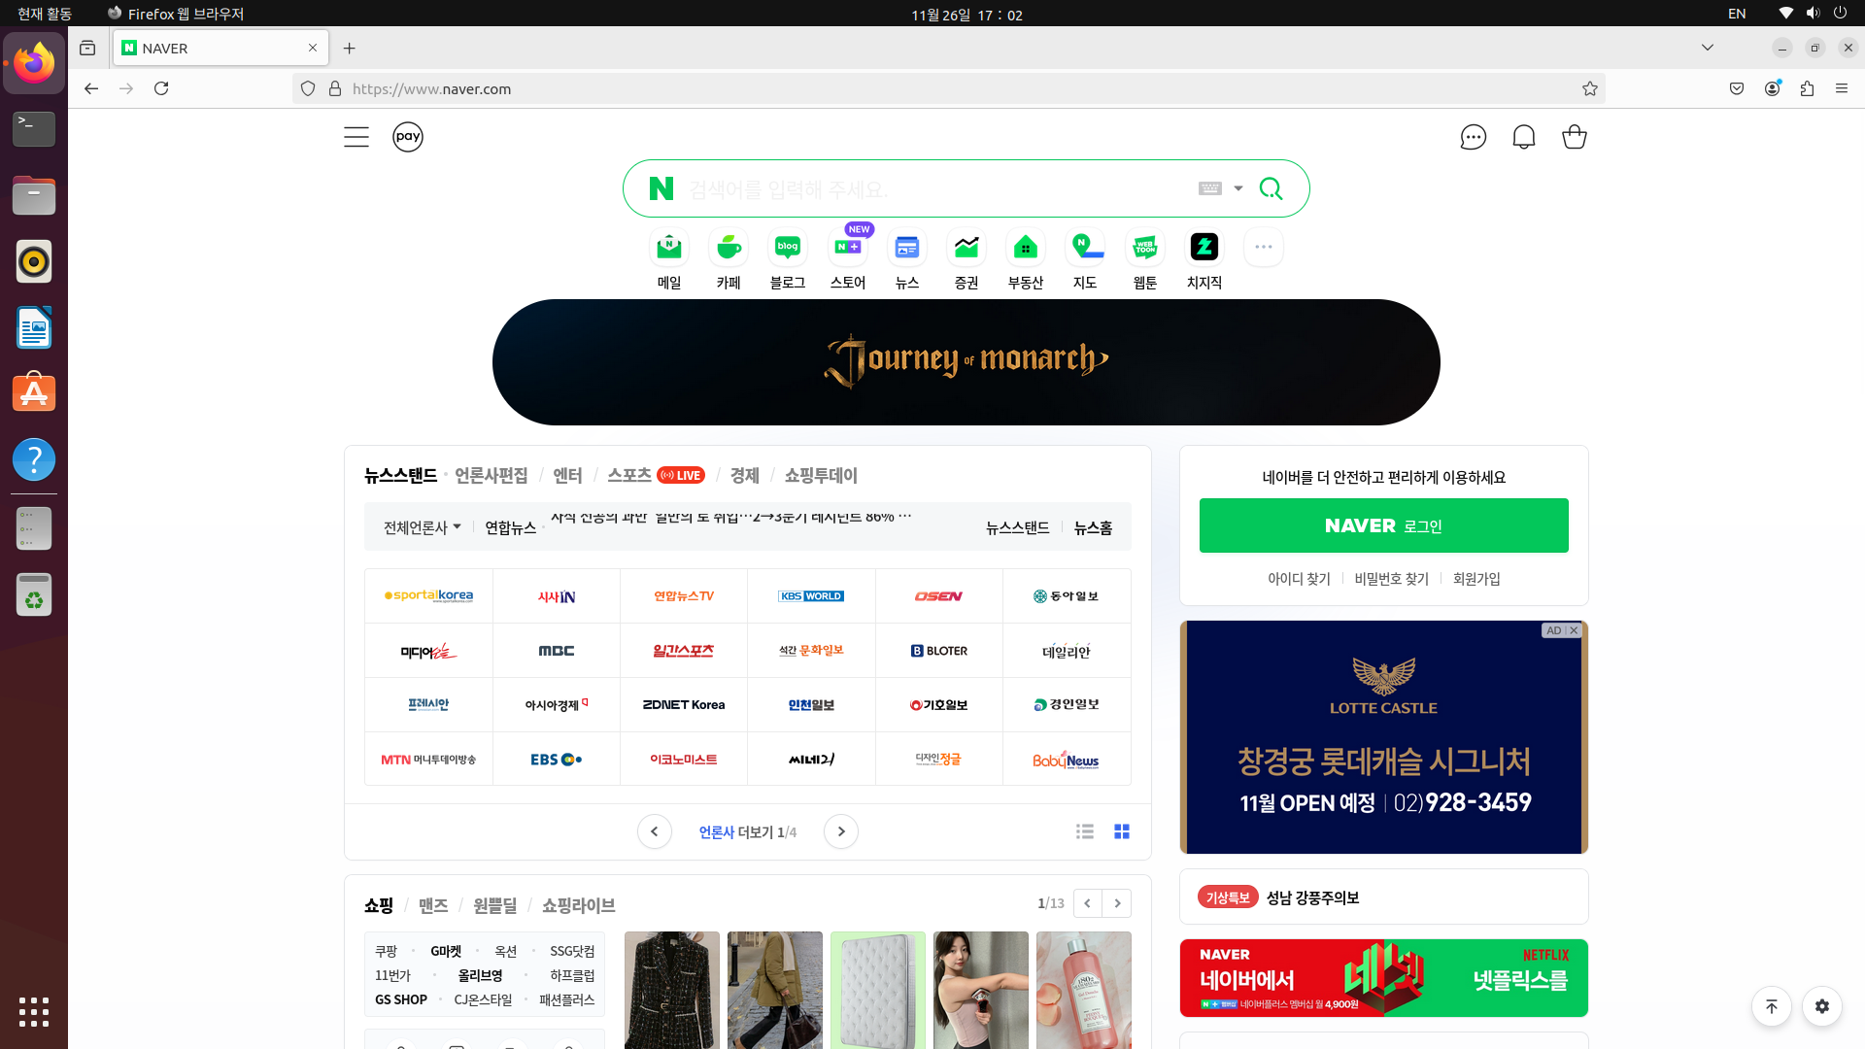Screen dimensions: 1865x1049
Task: Click the NAVER 로그인 button
Action: click(x=1383, y=525)
